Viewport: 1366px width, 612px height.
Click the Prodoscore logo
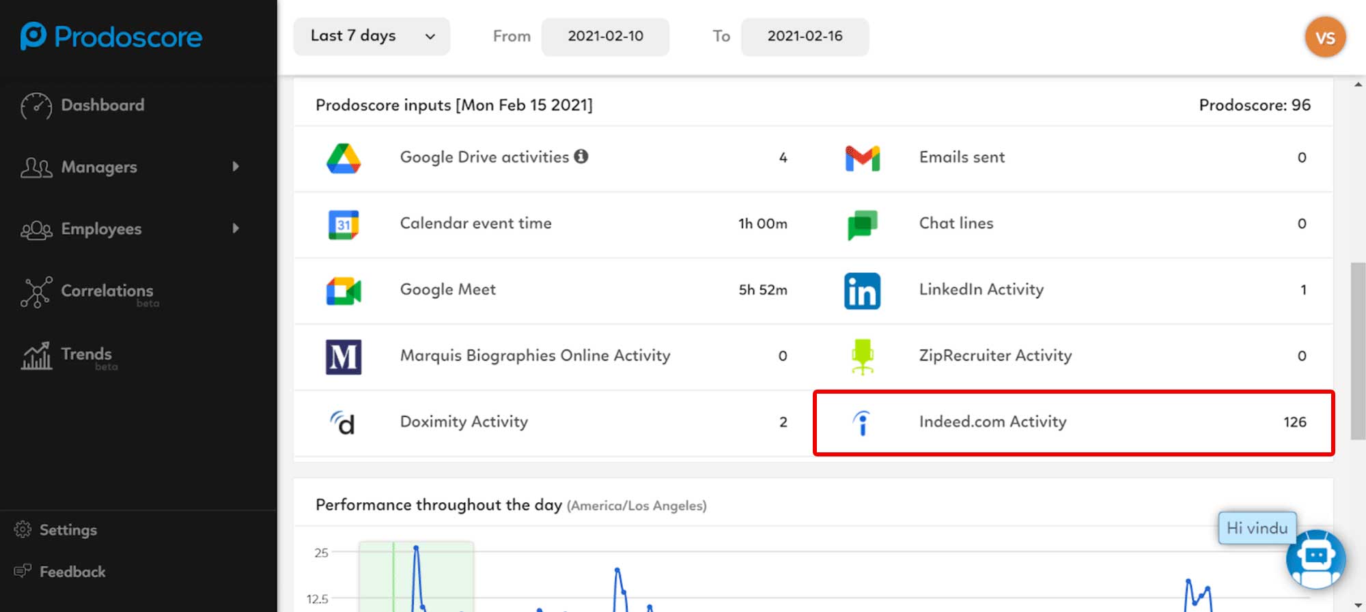coord(111,36)
